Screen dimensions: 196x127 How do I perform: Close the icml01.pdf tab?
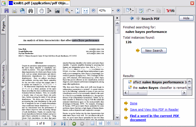192,3
